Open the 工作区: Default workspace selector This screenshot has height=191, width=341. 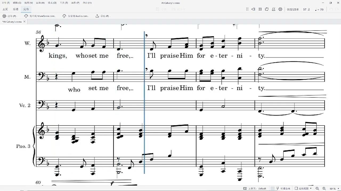click(255, 188)
